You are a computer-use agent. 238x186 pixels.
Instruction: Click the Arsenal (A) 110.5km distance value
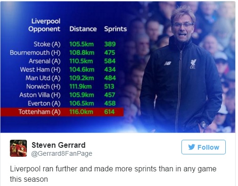[81, 61]
